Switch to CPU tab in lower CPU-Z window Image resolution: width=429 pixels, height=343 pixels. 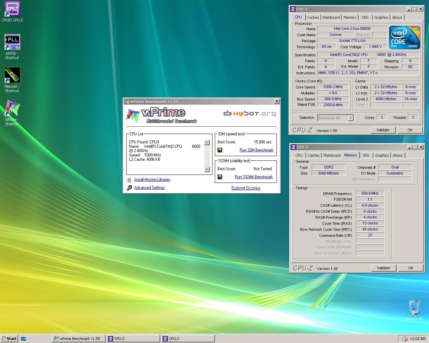click(299, 155)
